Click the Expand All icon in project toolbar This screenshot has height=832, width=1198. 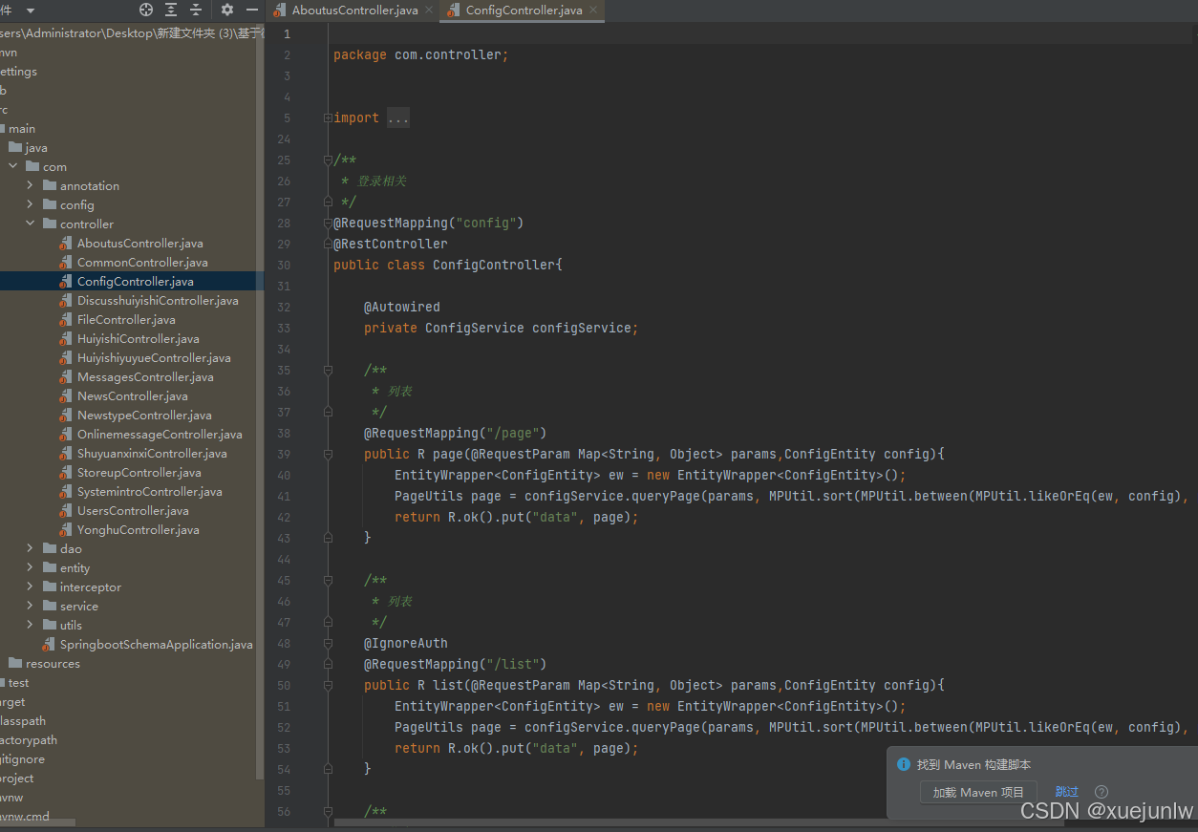[x=171, y=10]
